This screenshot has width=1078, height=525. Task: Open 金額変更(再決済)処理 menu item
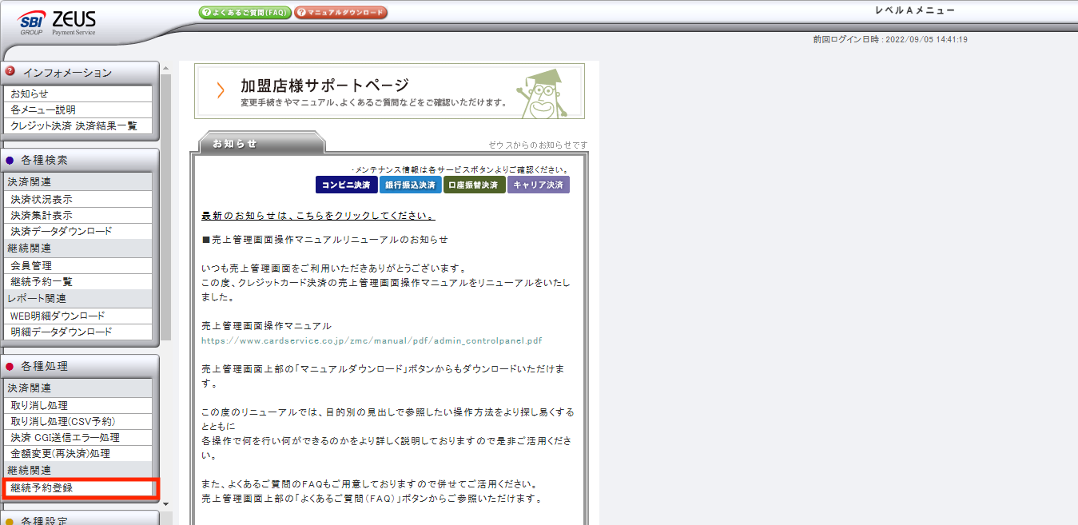[x=78, y=453]
